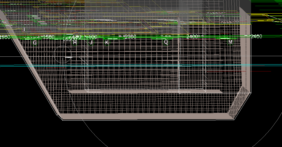Select grid bubble Q
Viewport: 282px width, 147px height.
pos(166,42)
